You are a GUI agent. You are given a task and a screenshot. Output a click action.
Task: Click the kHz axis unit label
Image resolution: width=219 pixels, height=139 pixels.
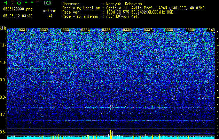tap(3, 28)
